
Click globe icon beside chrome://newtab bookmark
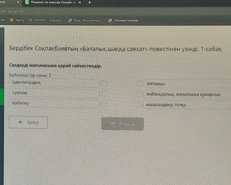[110, 20]
